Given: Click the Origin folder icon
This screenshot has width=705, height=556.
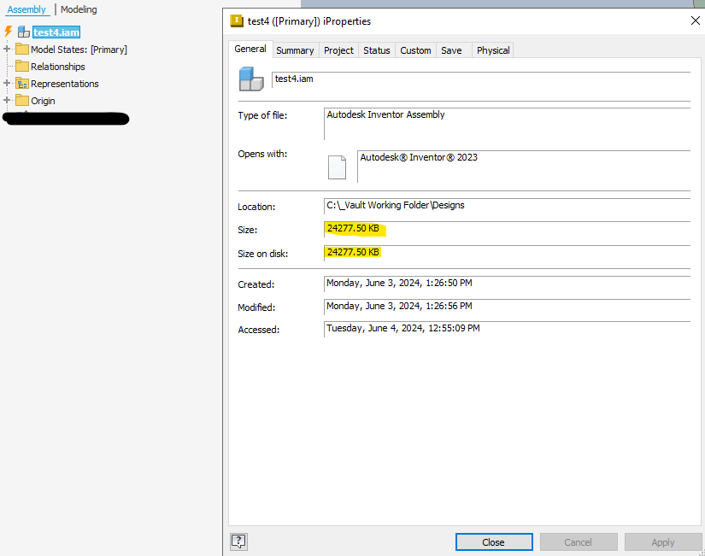Looking at the screenshot, I should 22,100.
